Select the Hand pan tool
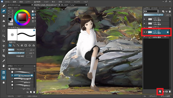The height and width of the screenshot is (98, 173). [4, 66]
